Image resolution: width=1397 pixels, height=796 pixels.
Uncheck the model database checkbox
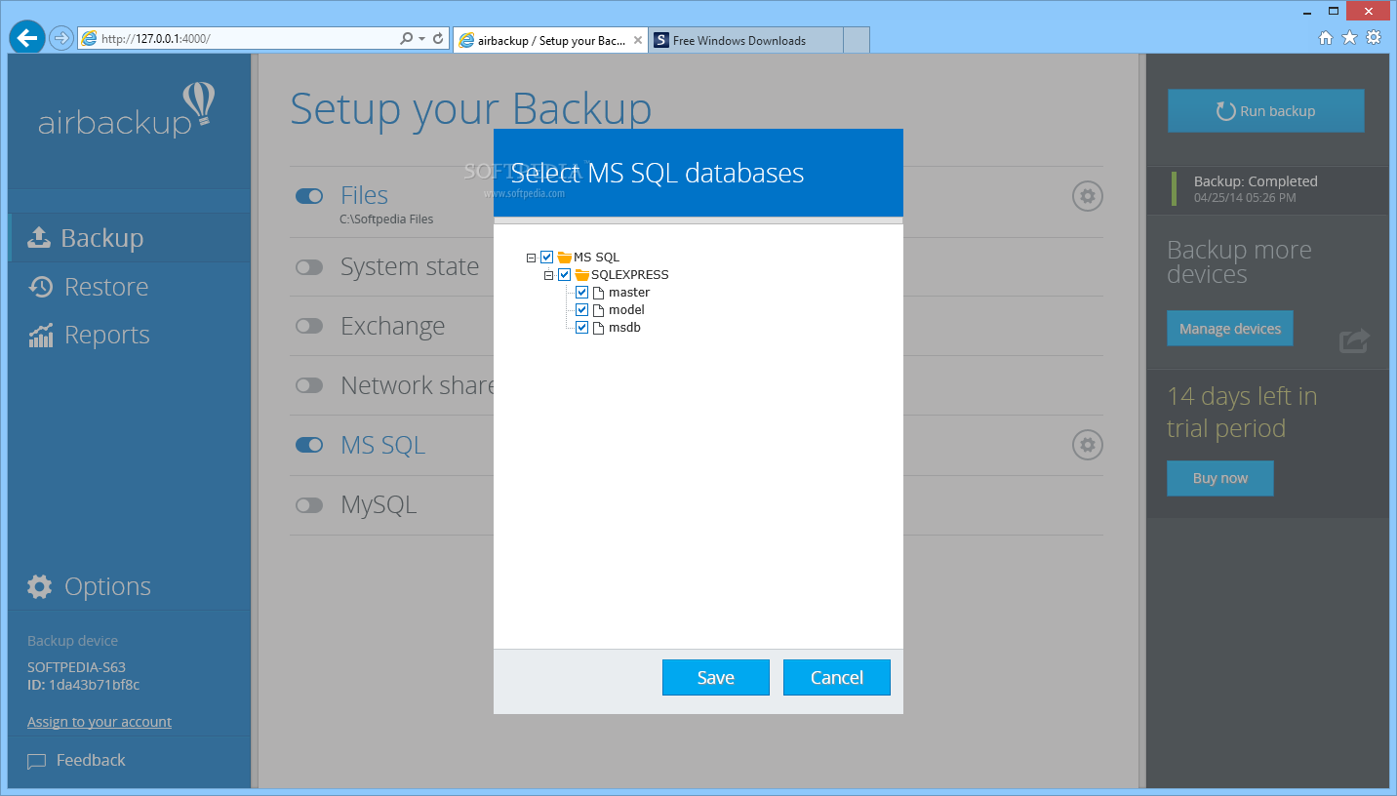click(x=581, y=310)
